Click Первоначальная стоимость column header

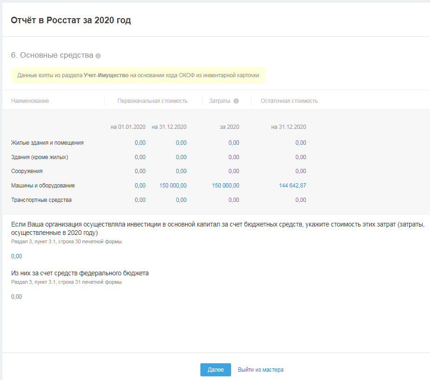coord(152,101)
